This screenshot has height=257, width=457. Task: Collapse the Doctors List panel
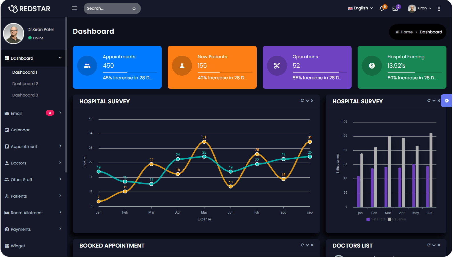(434, 245)
